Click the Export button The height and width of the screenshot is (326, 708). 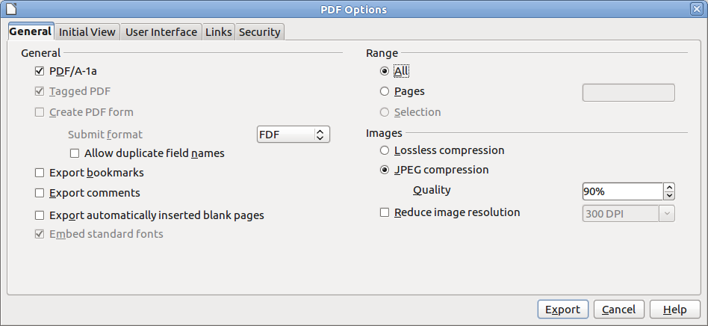[x=562, y=310]
